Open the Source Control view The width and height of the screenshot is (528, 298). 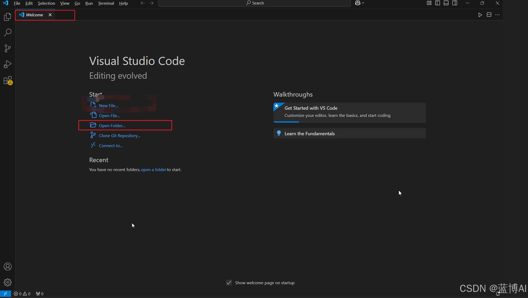pos(7,48)
